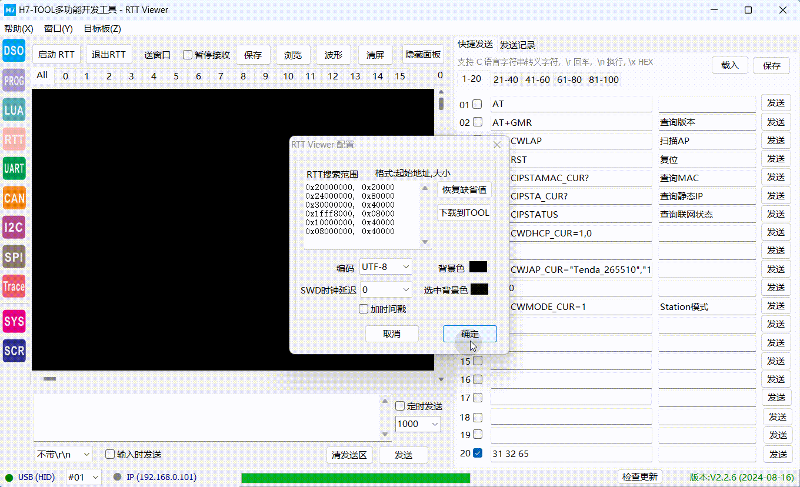The height and width of the screenshot is (487, 800).
Task: Select channel tab 15
Action: pyautogui.click(x=400, y=76)
